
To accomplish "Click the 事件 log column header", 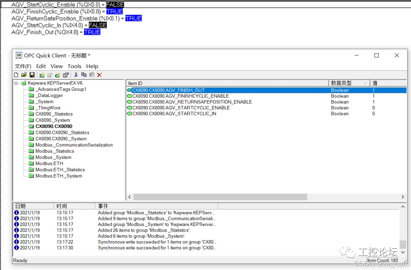I will (x=157, y=206).
